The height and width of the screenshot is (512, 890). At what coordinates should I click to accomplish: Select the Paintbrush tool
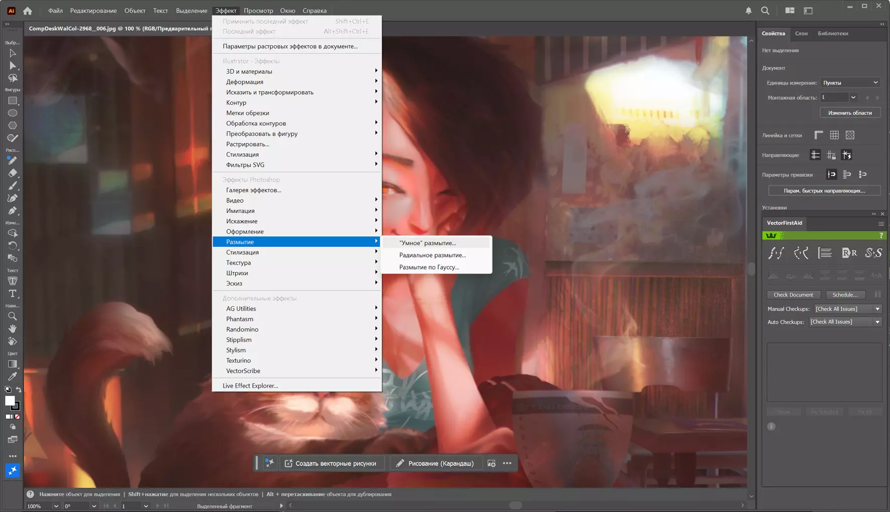pyautogui.click(x=13, y=186)
